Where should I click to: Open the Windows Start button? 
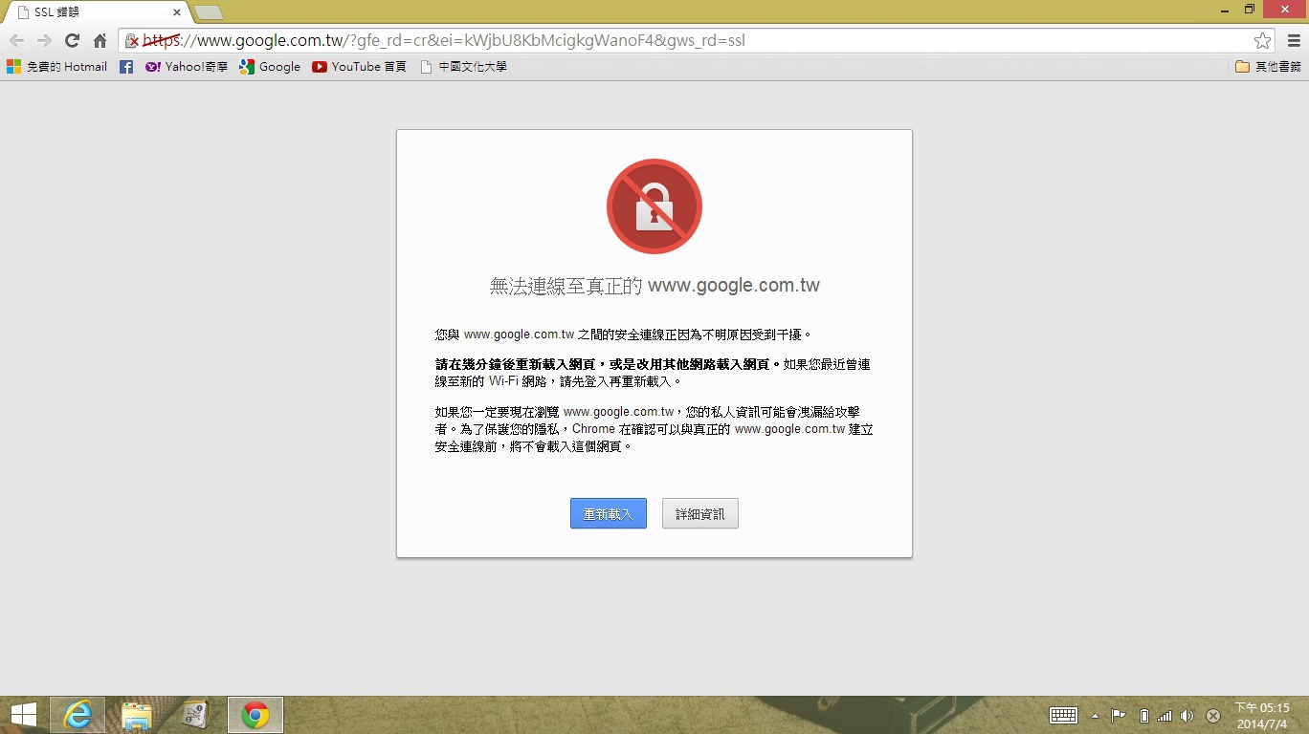pos(23,715)
